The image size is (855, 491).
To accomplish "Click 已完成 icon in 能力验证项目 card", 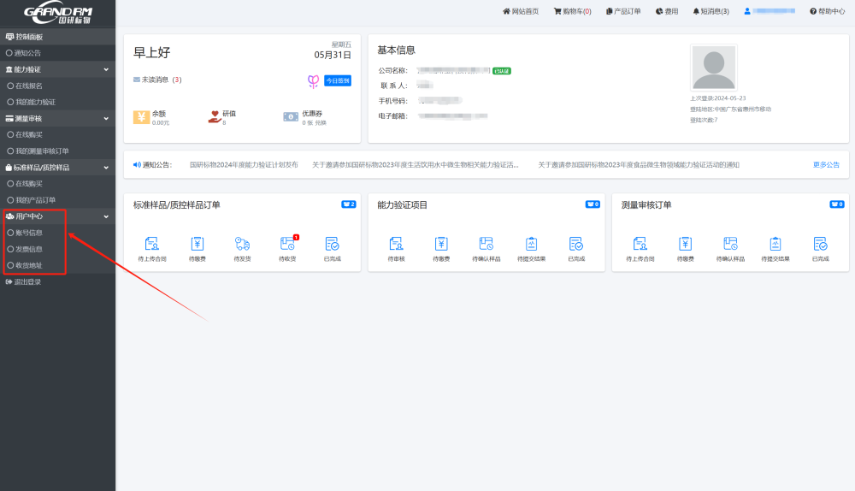I will point(576,244).
